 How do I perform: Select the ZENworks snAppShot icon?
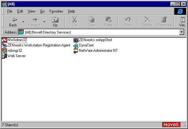(76, 40)
